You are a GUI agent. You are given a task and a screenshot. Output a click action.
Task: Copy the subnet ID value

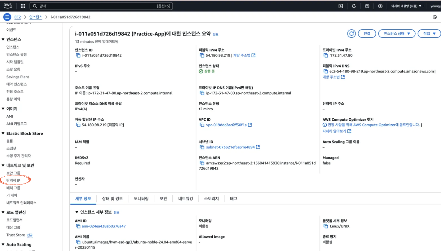(x=202, y=147)
